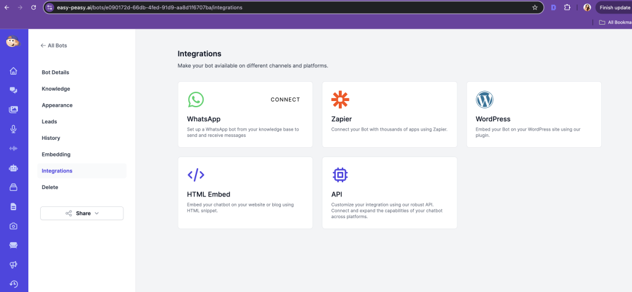The image size is (632, 292).
Task: Select the WordPress integration card
Action: click(534, 115)
